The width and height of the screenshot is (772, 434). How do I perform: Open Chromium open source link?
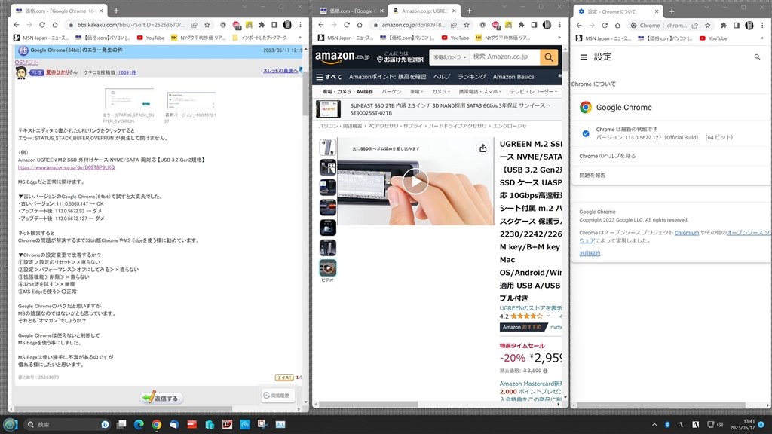coord(686,233)
